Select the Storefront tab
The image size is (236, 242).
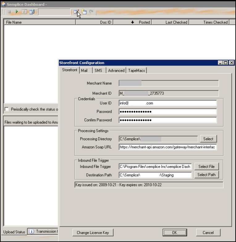tap(70, 70)
